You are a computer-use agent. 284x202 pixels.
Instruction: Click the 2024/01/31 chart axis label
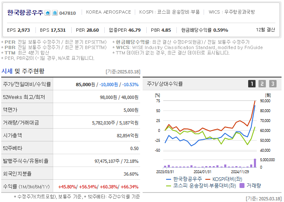pos(202,171)
